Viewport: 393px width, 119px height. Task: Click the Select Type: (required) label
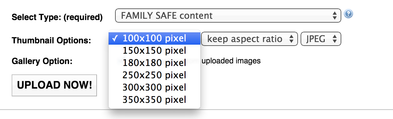(57, 17)
